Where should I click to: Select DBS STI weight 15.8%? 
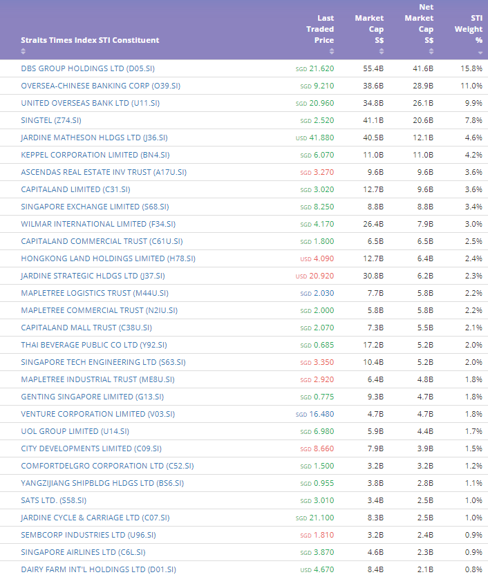pyautogui.click(x=471, y=69)
